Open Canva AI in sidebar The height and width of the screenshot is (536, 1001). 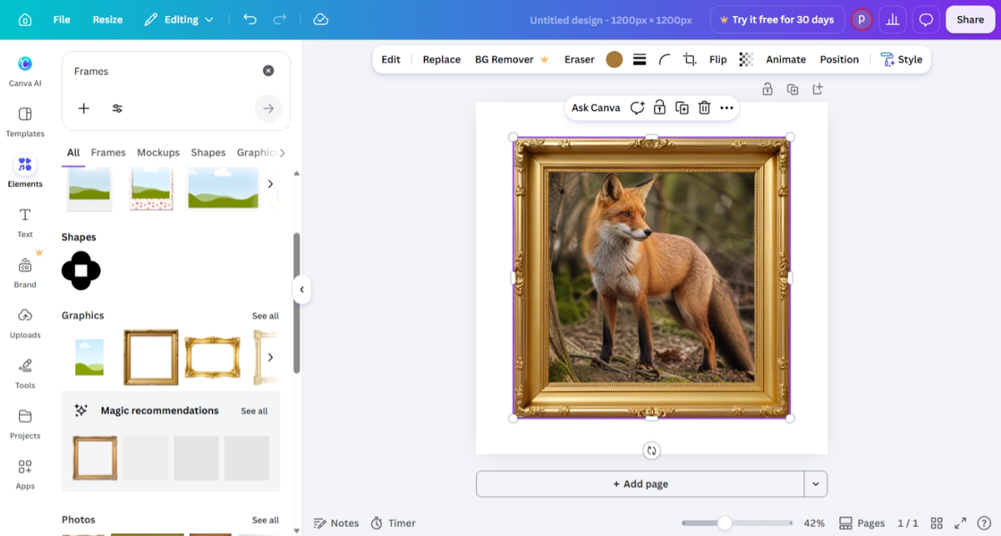click(25, 71)
